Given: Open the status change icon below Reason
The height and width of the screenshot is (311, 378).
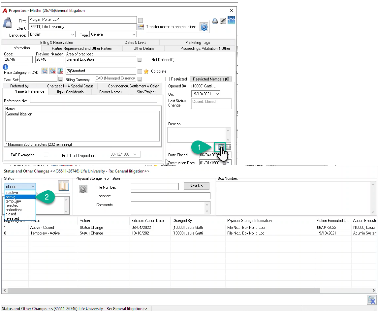Looking at the screenshot, I should (x=221, y=147).
